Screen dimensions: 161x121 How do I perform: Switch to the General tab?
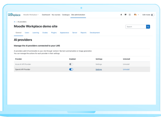click(x=18, y=33)
